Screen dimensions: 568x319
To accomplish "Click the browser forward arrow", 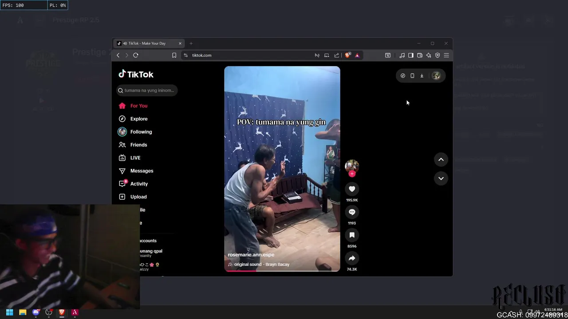I will pos(126,55).
